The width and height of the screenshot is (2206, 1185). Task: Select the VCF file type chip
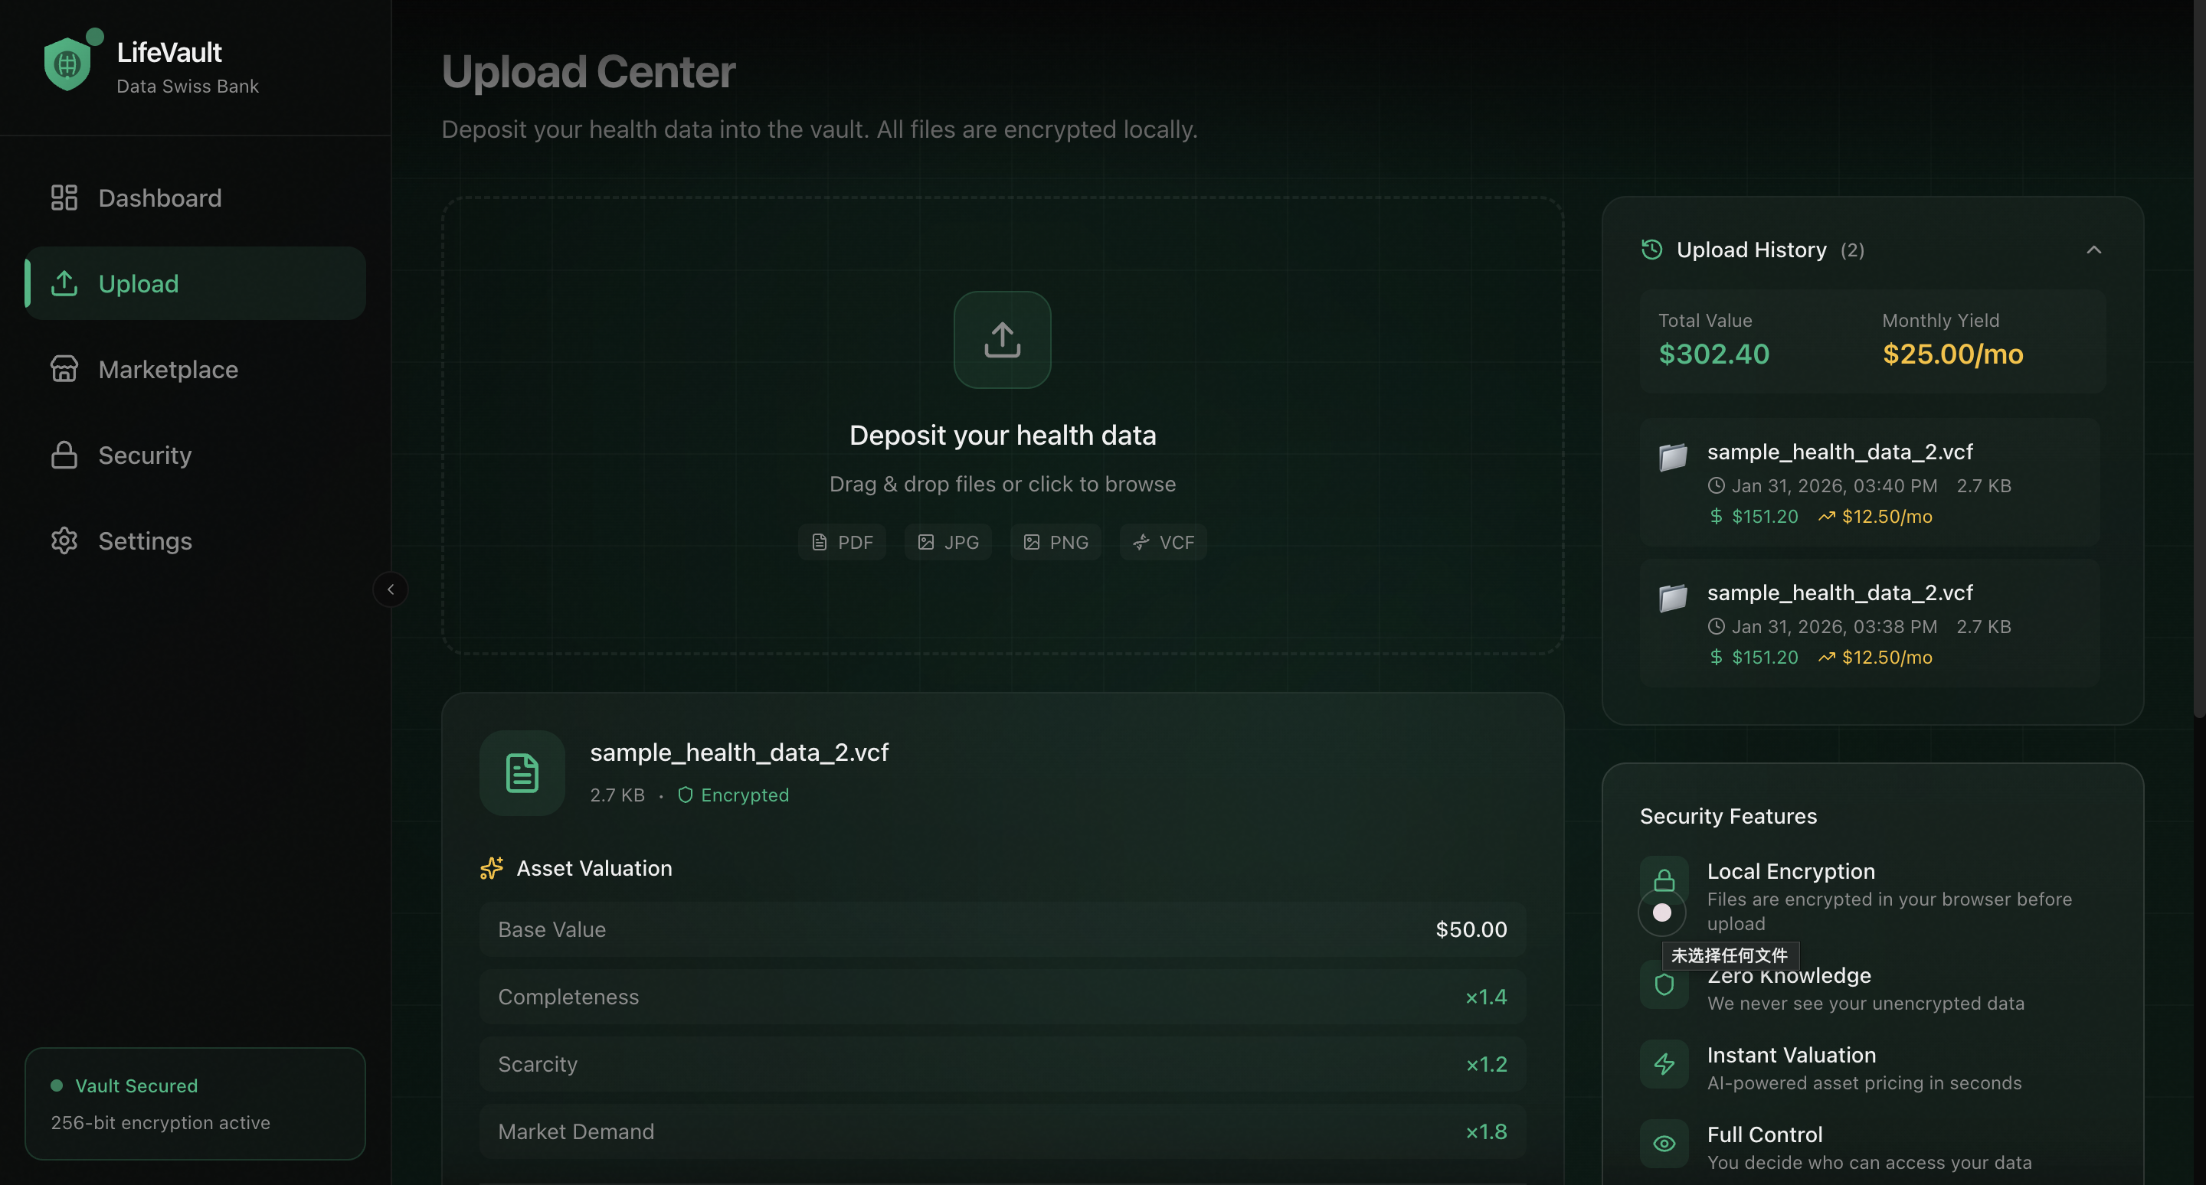coord(1163,543)
